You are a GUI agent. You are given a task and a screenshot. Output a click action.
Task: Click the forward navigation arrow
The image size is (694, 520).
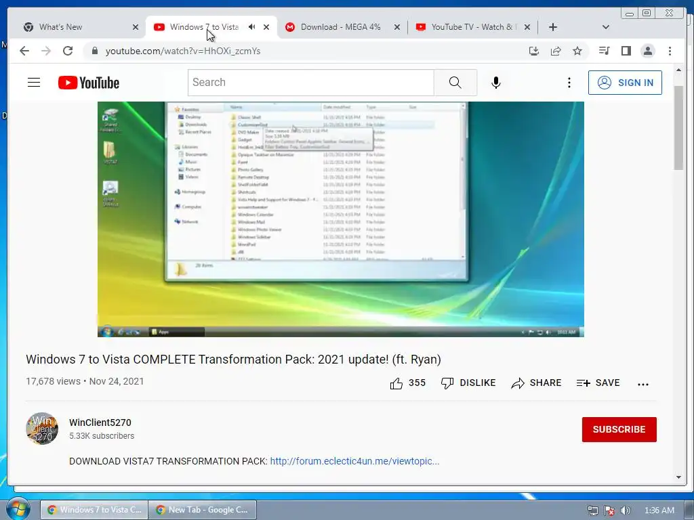[x=46, y=51]
